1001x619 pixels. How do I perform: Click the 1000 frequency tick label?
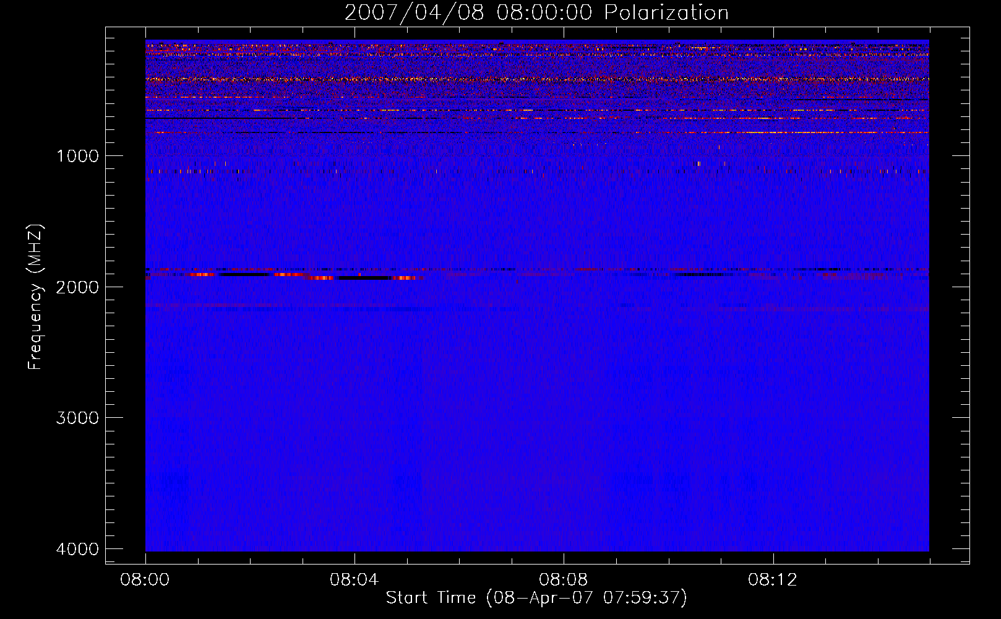(x=77, y=156)
